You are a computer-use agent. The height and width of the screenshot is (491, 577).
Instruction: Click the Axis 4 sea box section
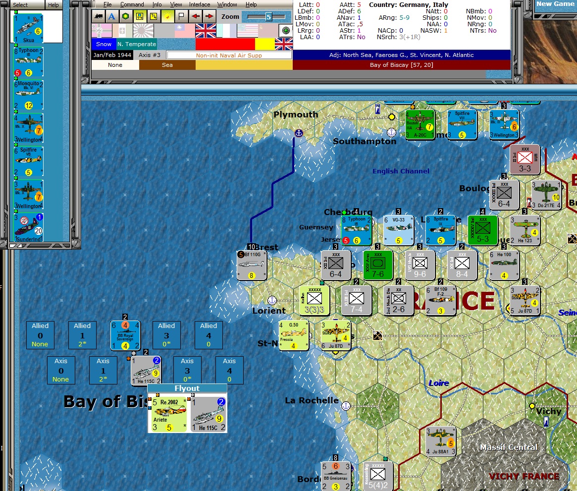click(229, 370)
